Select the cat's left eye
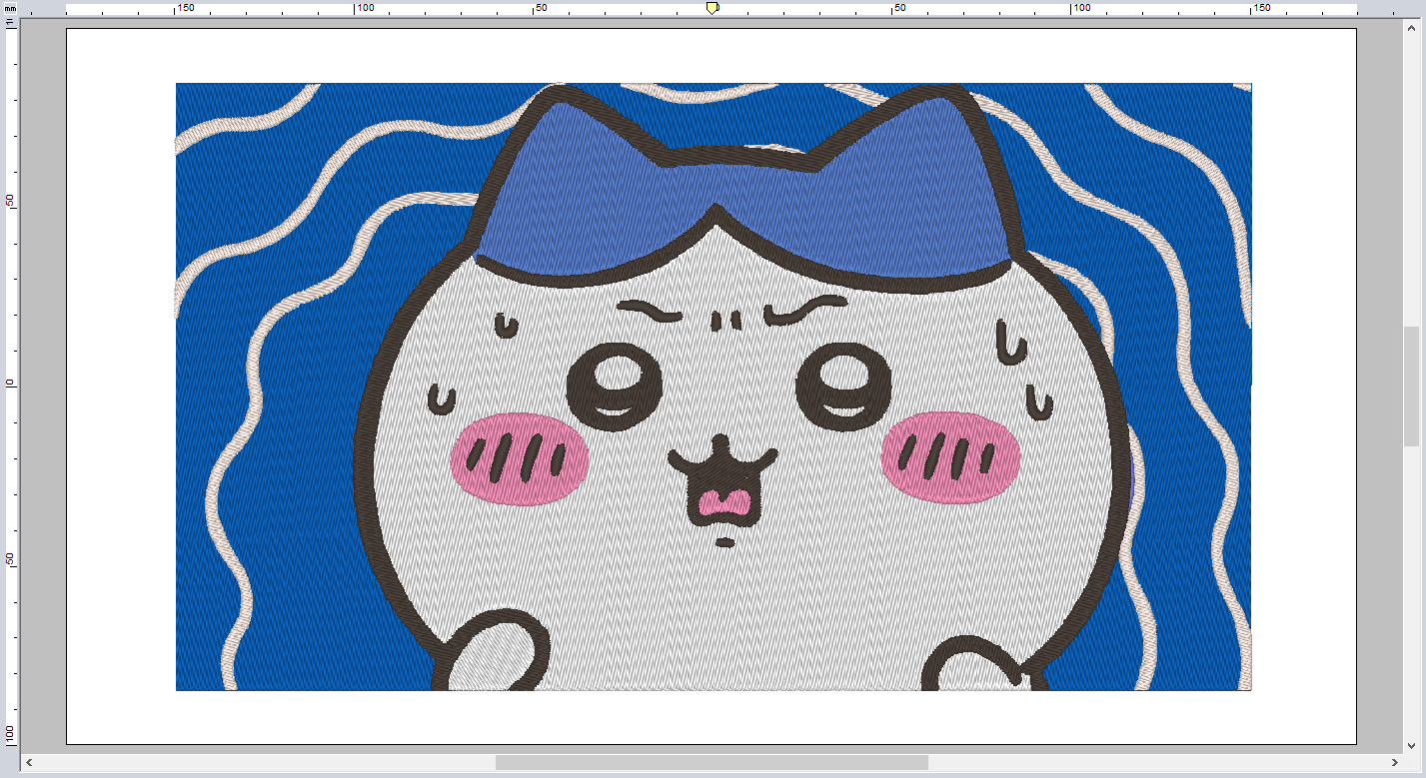 (615, 388)
